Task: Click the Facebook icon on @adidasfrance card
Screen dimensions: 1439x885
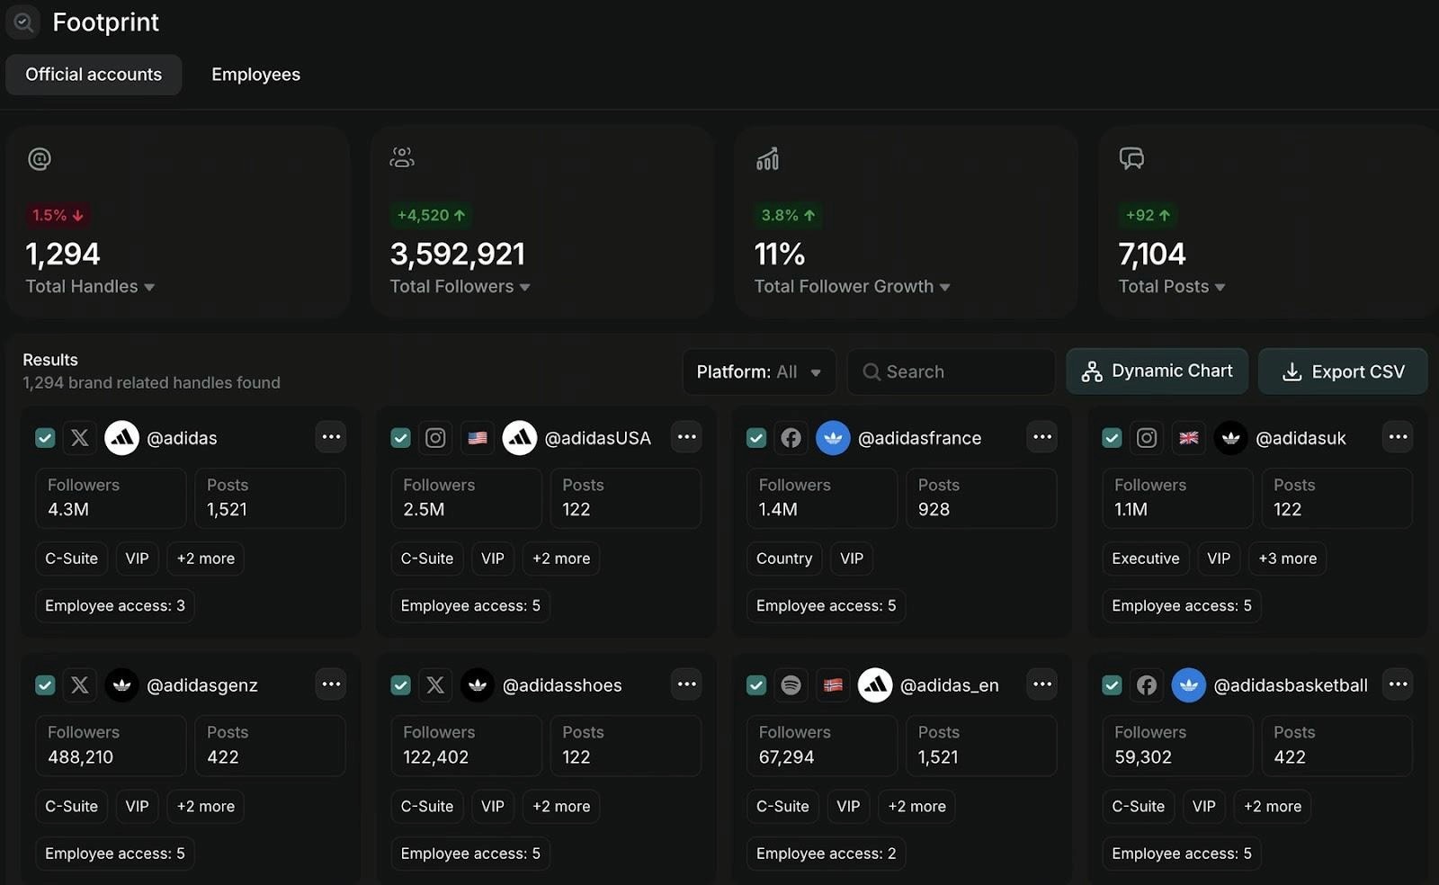Action: point(791,438)
